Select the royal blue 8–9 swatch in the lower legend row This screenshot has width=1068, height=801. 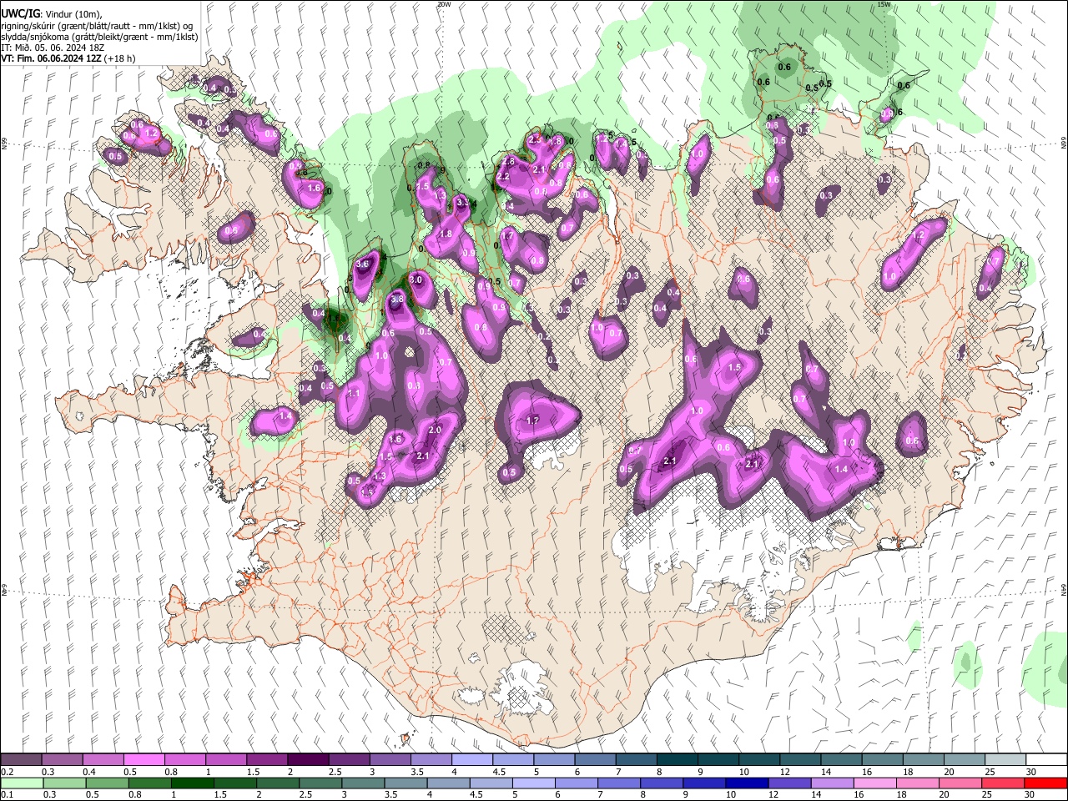click(662, 783)
